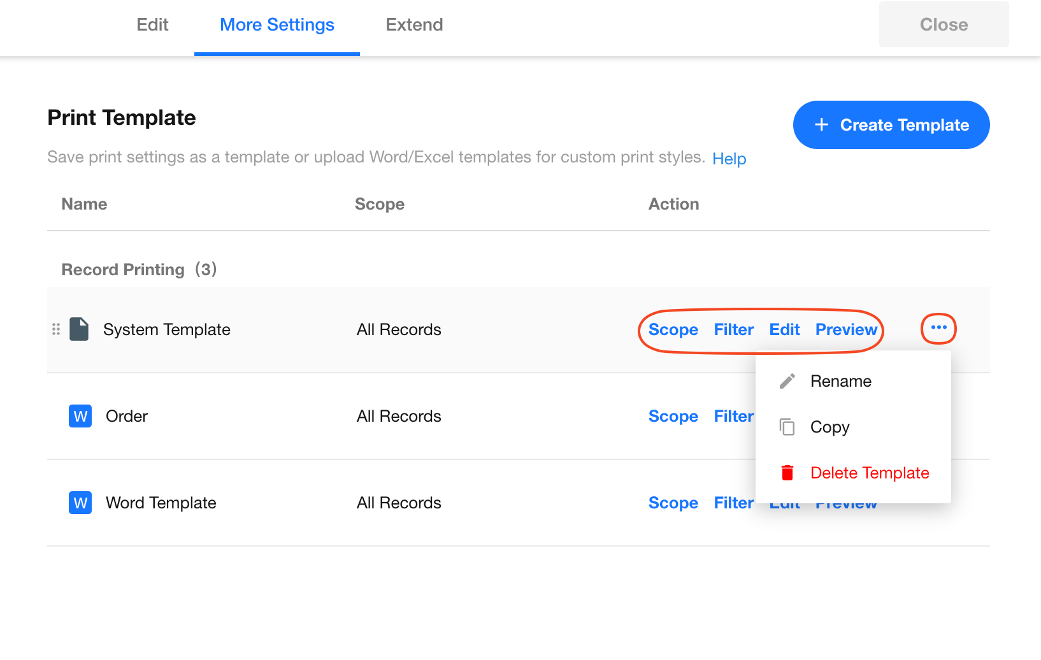Switch to the Extend tab
1041x660 pixels.
coord(414,25)
